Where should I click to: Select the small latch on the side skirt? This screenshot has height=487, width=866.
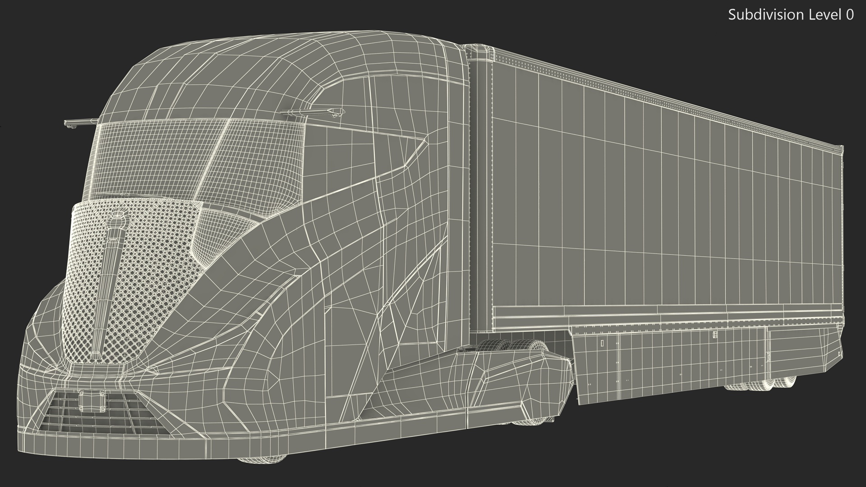715,335
